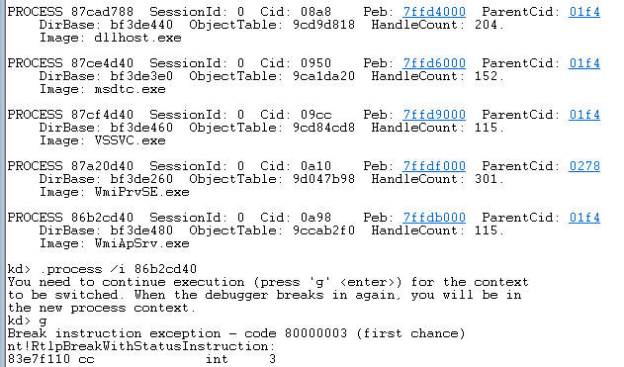The image size is (624, 367).
Task: Click the PROCESS address 86b2cd40 text
Action: point(102,218)
